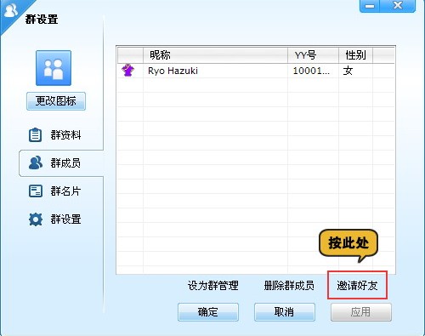Viewport: 425px width, 336px height.
Task: Click the gear icon beside 群设置
Action: tap(36, 219)
